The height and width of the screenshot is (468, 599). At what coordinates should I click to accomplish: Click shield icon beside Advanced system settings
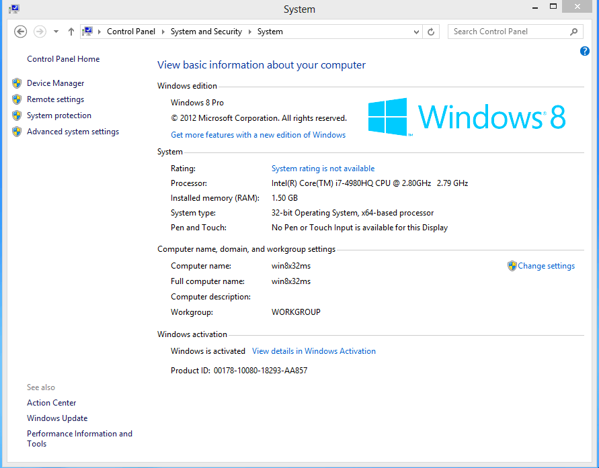click(17, 132)
